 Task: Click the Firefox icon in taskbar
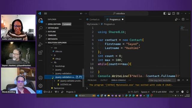click(137, 96)
